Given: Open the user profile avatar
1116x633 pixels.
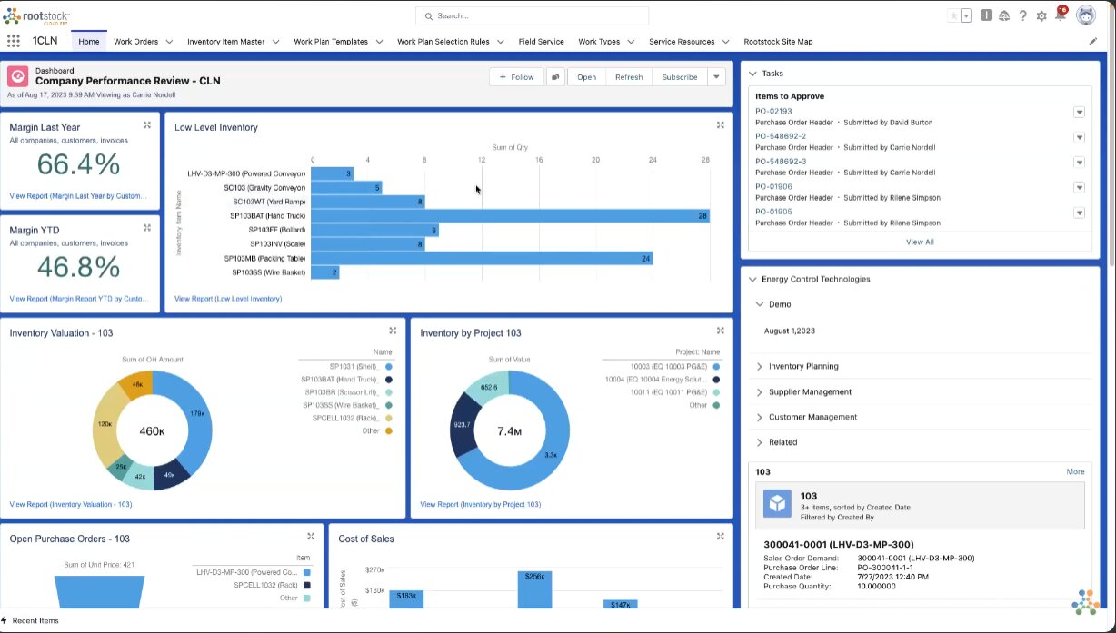Looking at the screenshot, I should 1085,15.
